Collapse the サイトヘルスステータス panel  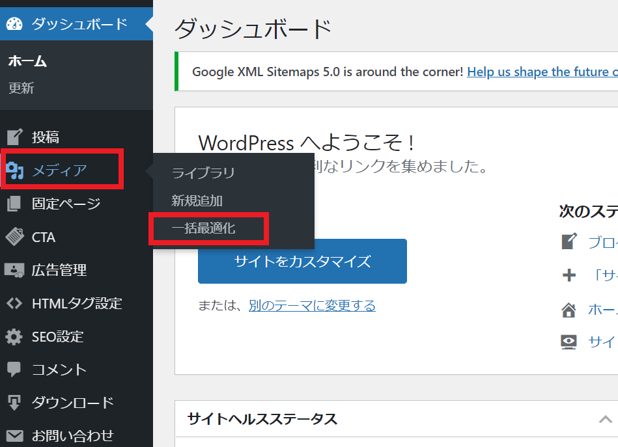point(606,419)
